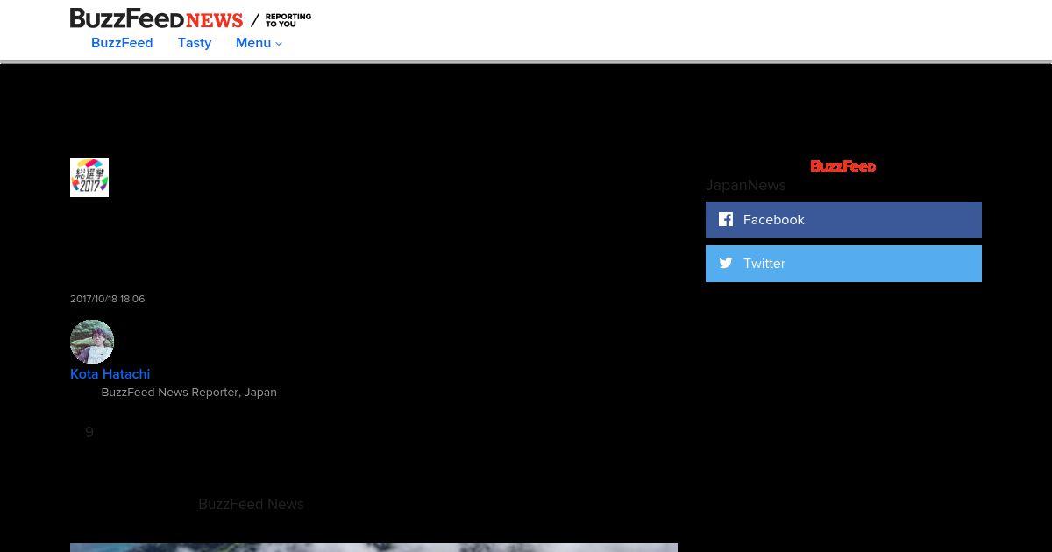Click the "Reporting To You" tagline
Screen dimensions: 1052x552
(288, 20)
